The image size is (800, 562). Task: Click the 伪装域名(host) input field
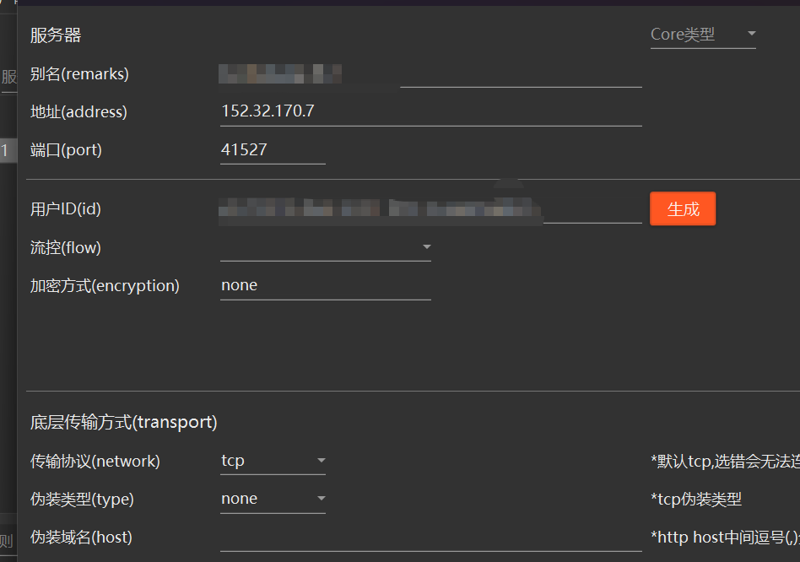(x=430, y=538)
